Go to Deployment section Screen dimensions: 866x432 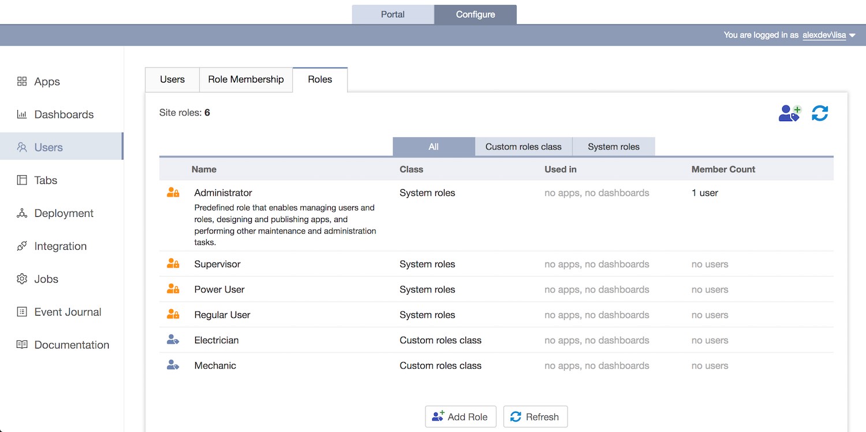point(64,213)
